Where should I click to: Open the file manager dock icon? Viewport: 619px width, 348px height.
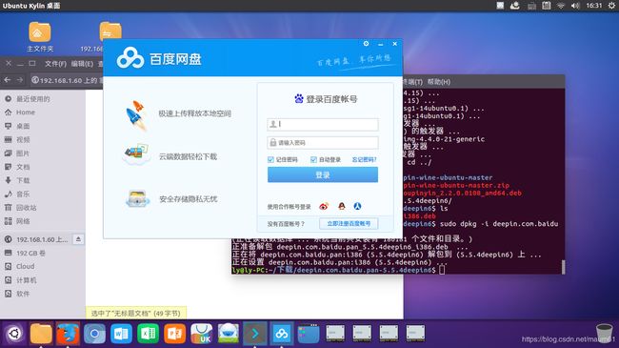41,334
